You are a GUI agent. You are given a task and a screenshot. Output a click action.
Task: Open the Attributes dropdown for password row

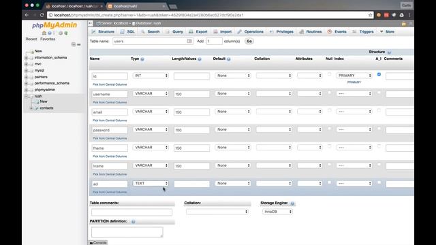coord(309,129)
